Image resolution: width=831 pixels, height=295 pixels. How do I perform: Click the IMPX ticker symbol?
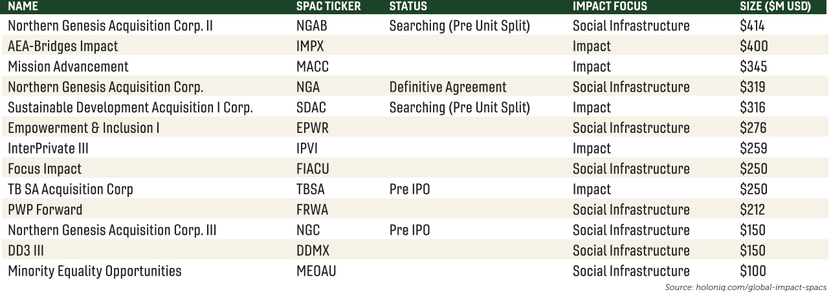click(310, 46)
